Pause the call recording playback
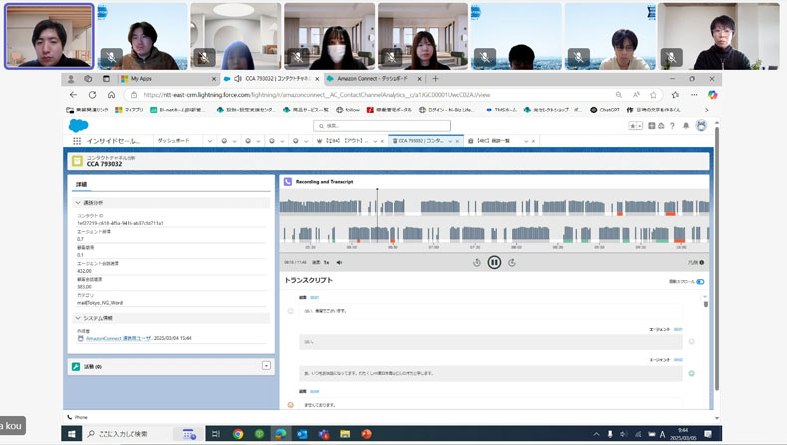 pos(494,262)
